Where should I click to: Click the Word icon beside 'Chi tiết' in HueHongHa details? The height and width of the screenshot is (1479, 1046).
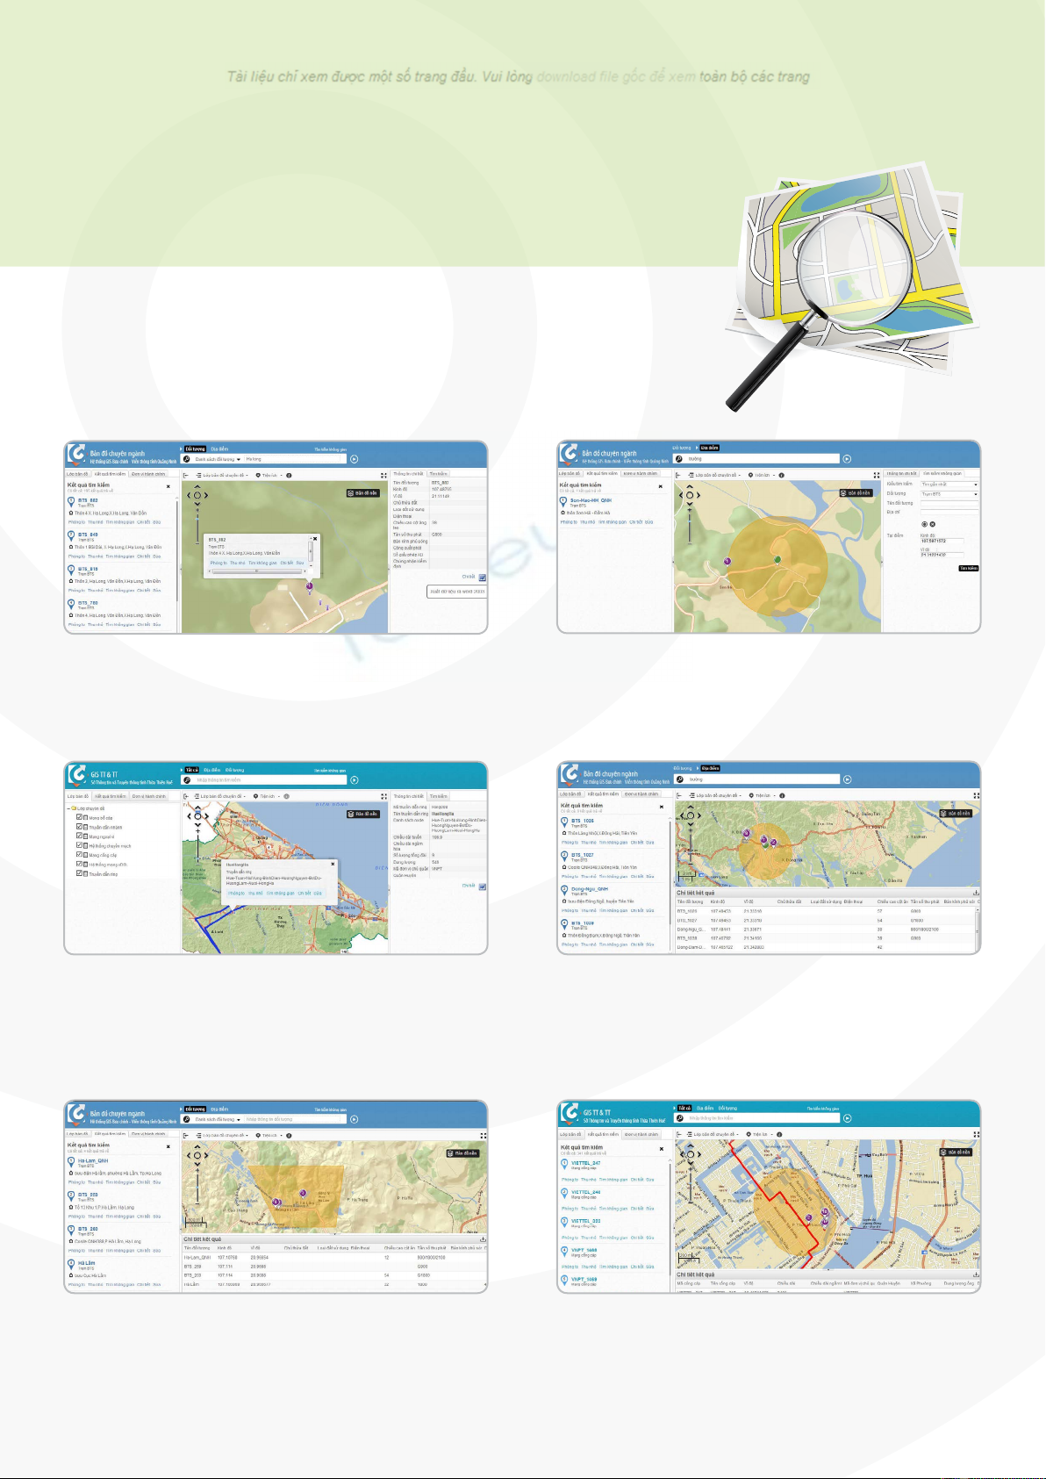click(x=483, y=887)
